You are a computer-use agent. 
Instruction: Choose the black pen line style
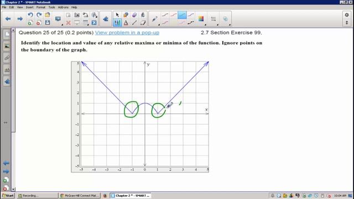165,15
